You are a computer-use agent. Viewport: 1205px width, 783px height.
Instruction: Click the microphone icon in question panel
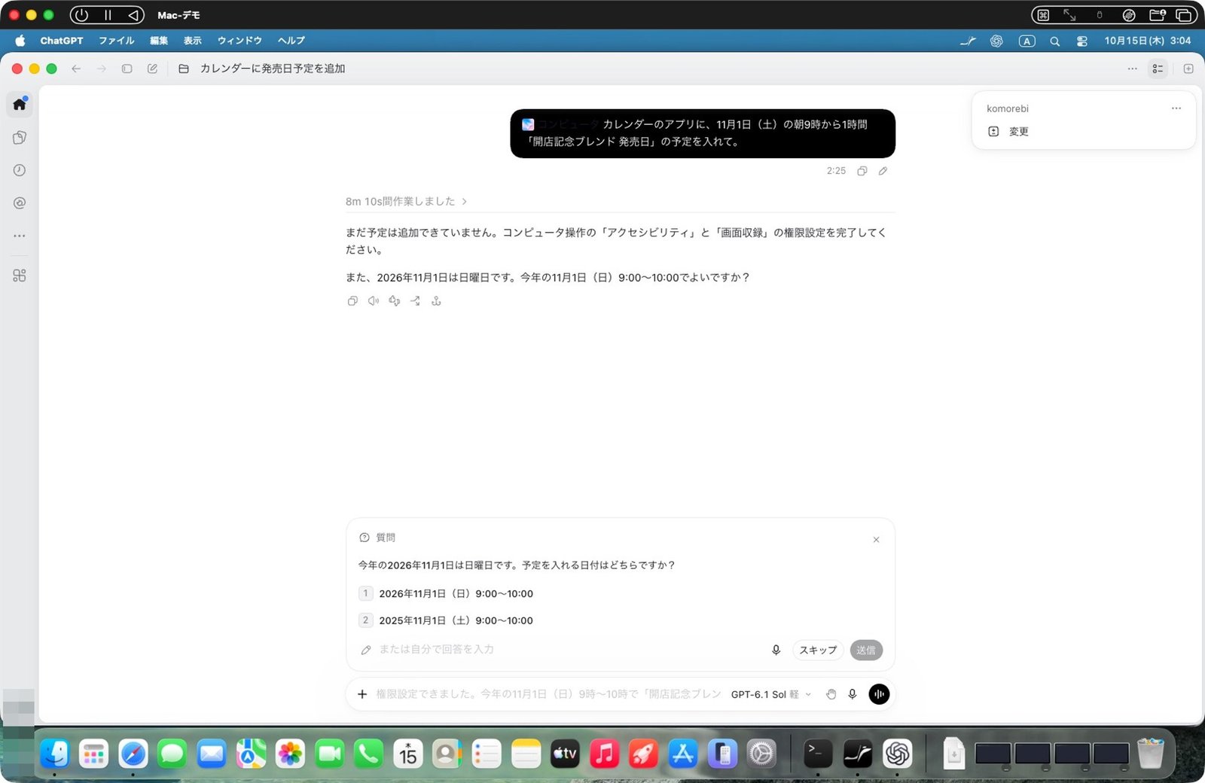click(776, 650)
